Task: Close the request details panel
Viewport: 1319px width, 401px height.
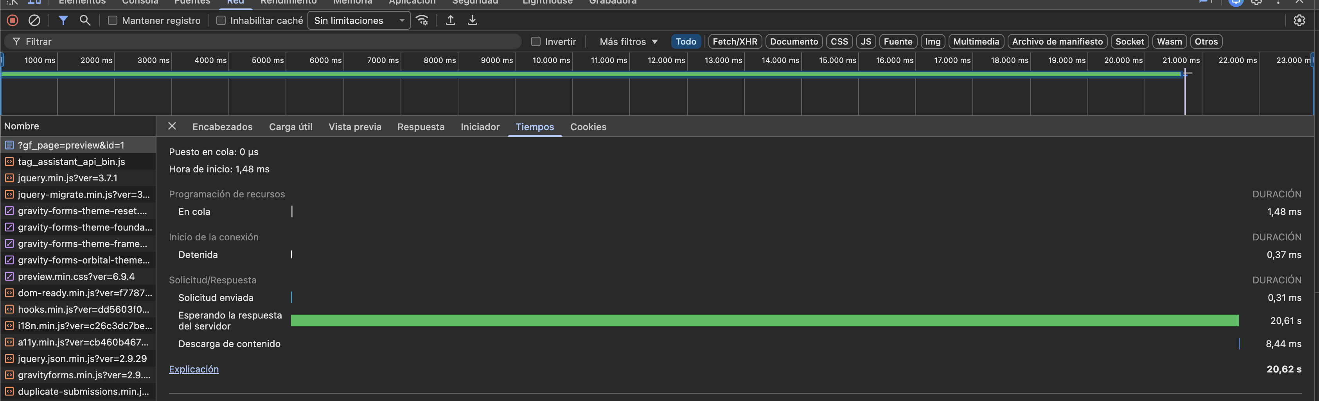Action: pos(172,126)
